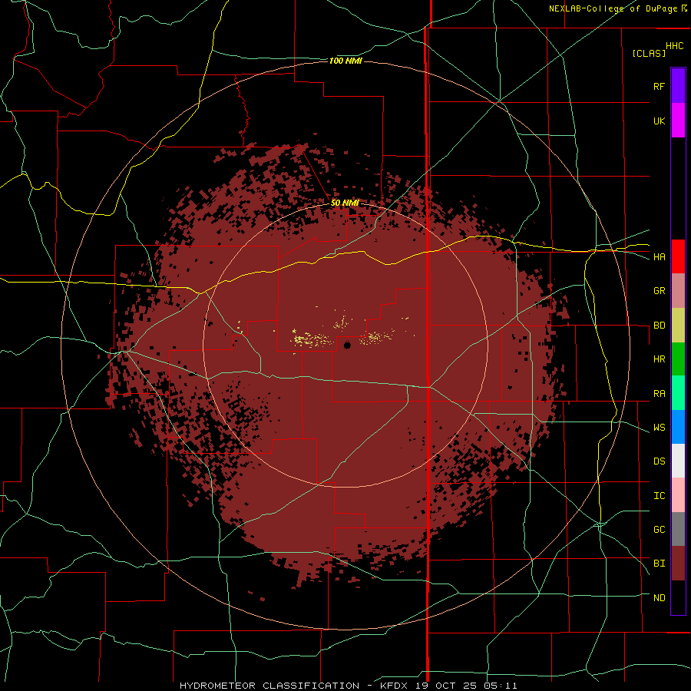Click the [CLAS] legend heading
Screen dimensions: 691x691
point(649,53)
